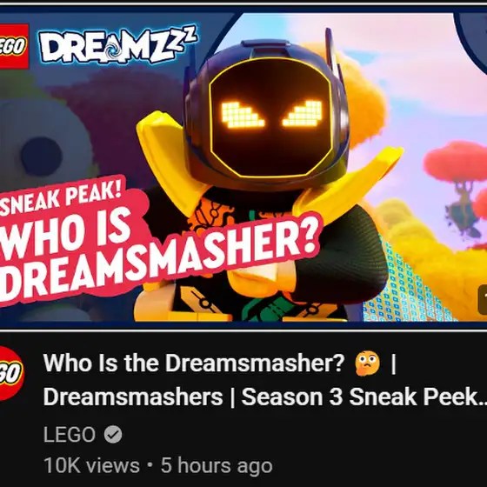487x487 pixels.
Task: Play the video via Dreamsmasher's black visor
Action: [x=270, y=120]
